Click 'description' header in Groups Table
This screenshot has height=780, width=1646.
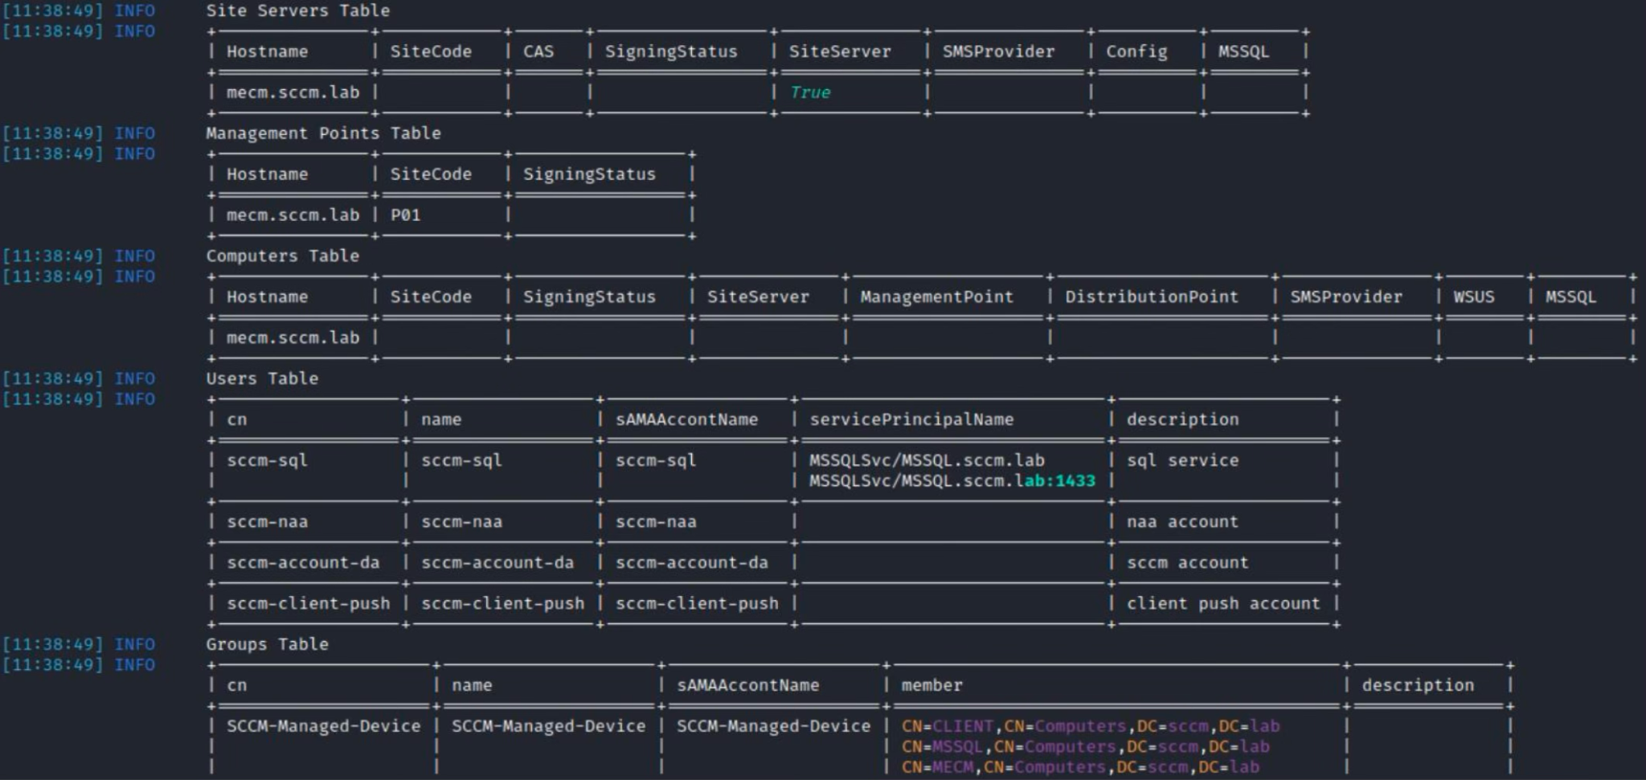(x=1418, y=686)
